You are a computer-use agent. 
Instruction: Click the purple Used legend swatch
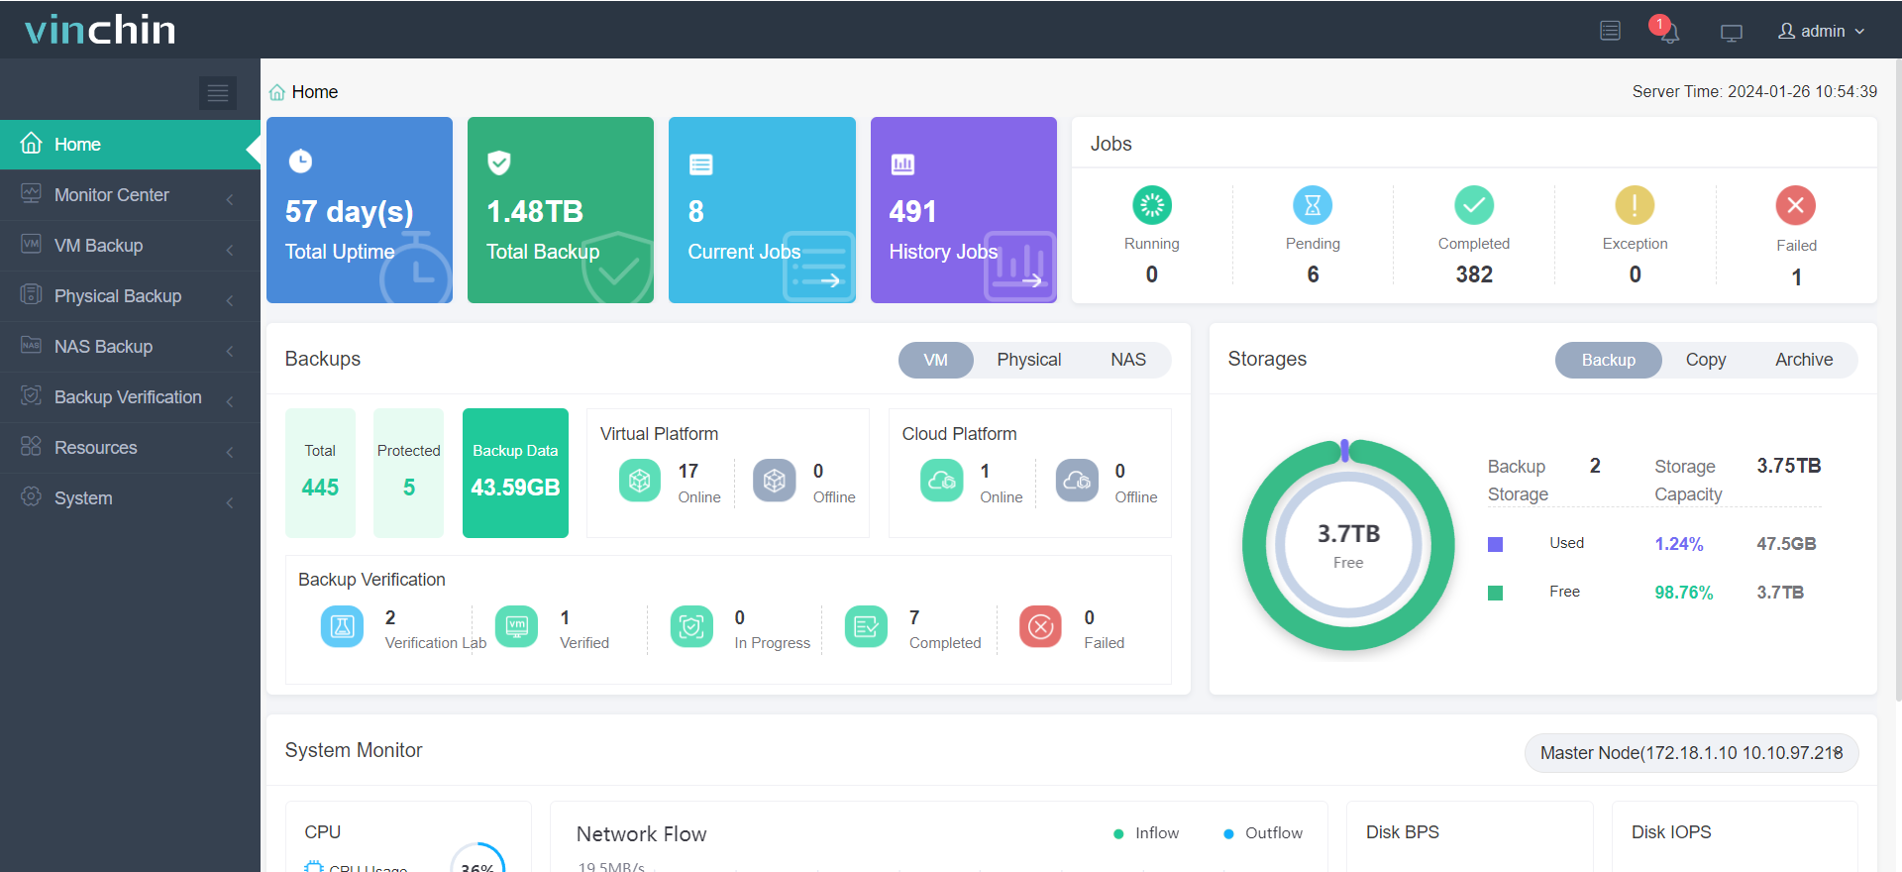point(1496,544)
